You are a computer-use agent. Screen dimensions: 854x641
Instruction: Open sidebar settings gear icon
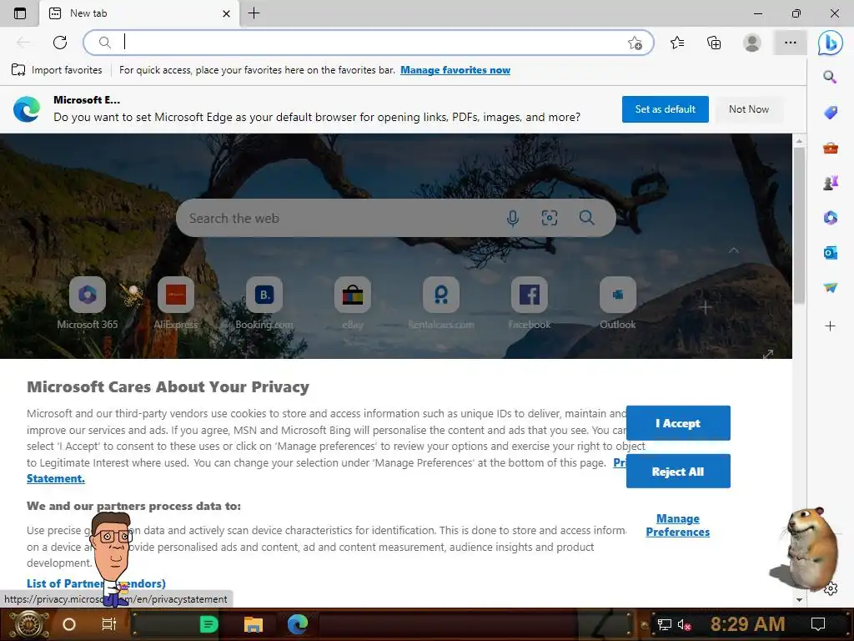tap(831, 588)
